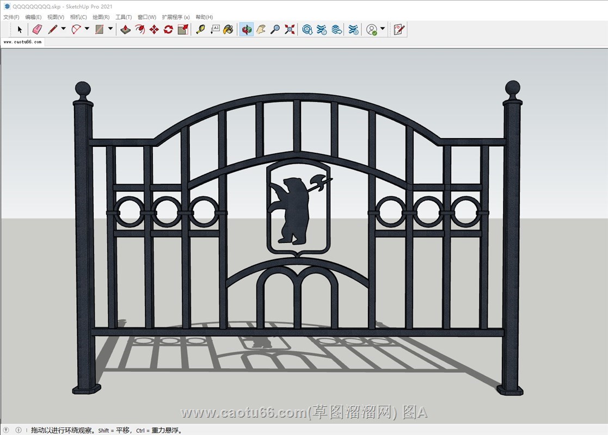Screen dimensions: 608x435
Task: Switch to the Pan hand tool
Action: (261, 29)
